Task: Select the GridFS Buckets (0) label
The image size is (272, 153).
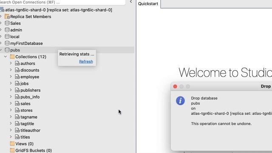Action: tap(34, 150)
